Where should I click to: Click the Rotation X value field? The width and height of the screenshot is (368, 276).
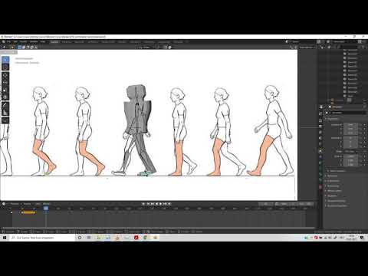tap(350, 138)
